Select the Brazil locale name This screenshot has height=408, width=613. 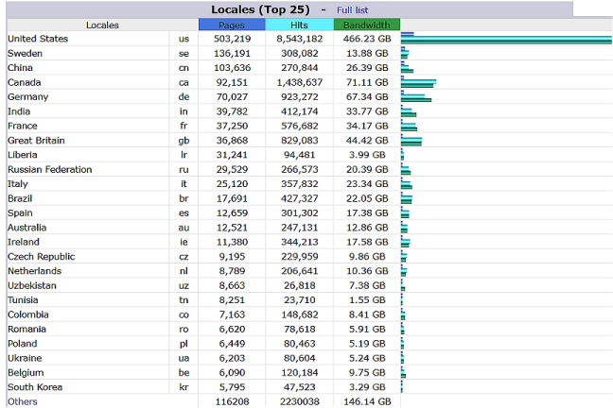pyautogui.click(x=20, y=198)
